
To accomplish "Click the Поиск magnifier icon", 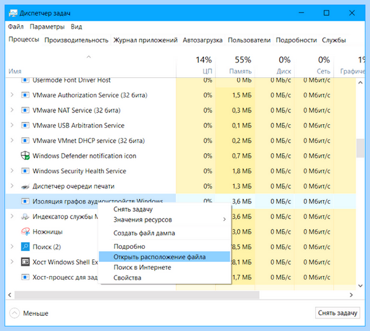I will [25, 246].
